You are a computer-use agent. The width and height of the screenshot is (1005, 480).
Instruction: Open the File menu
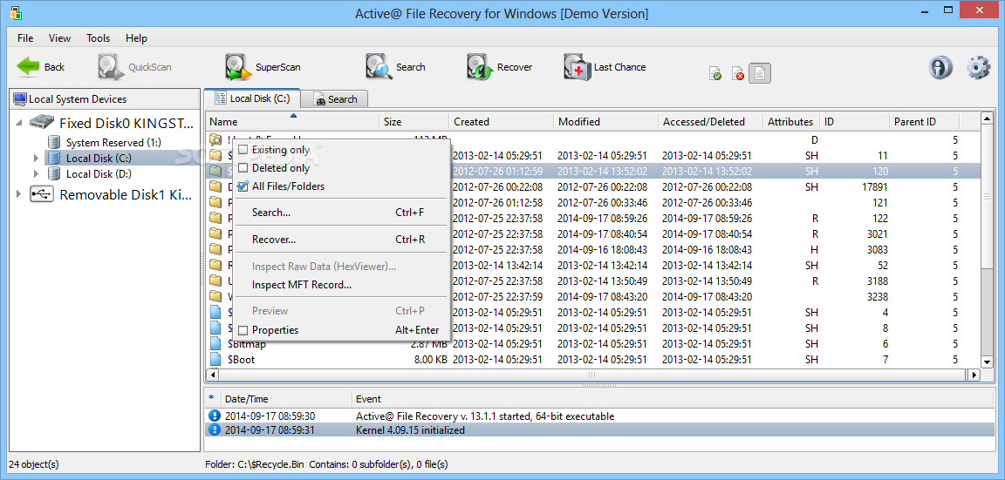coord(25,37)
